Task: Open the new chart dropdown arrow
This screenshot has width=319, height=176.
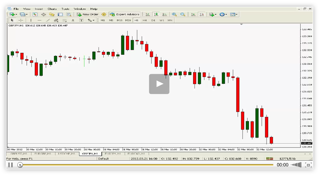Action: tap(16, 14)
